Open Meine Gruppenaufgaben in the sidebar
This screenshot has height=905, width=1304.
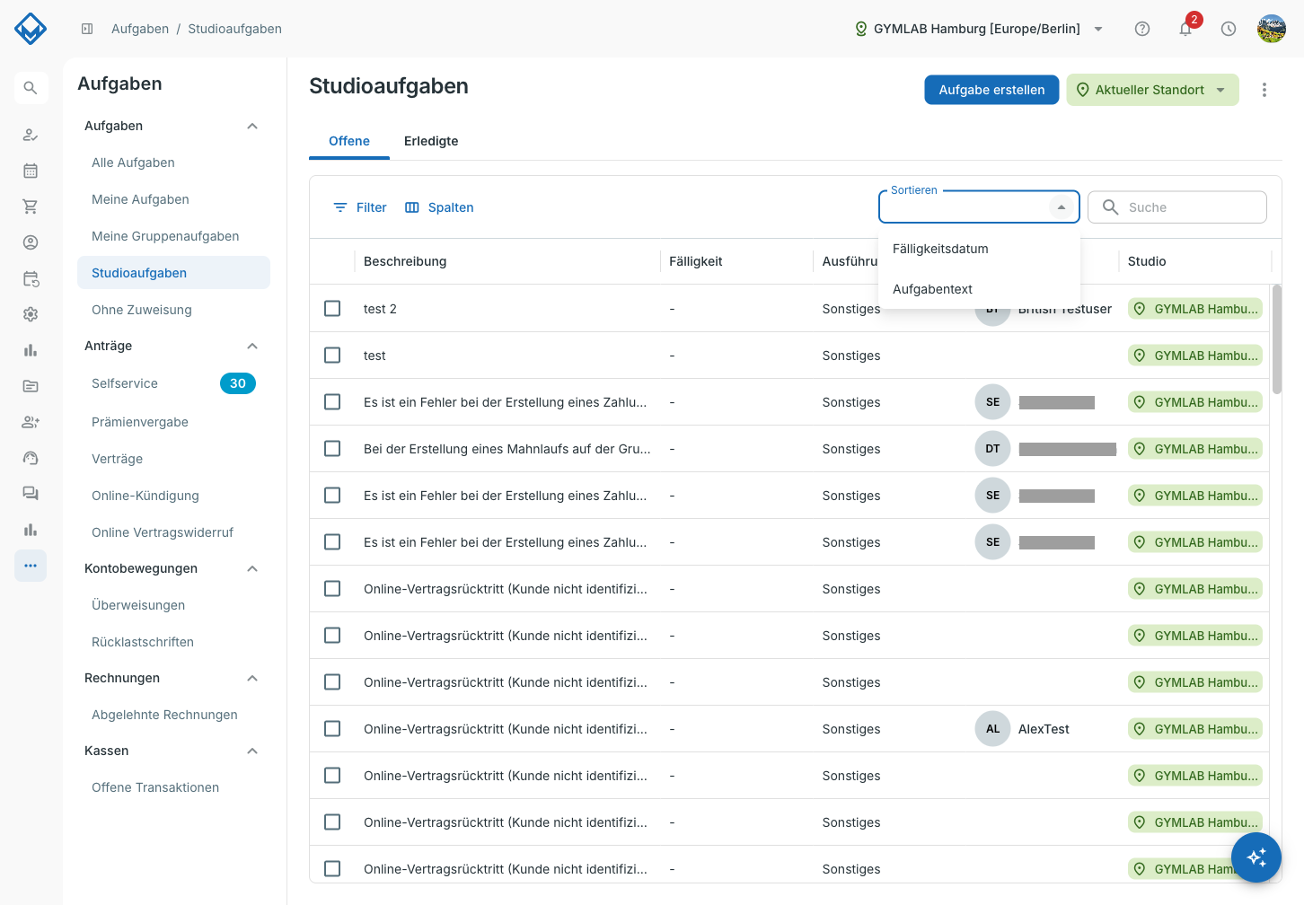165,236
